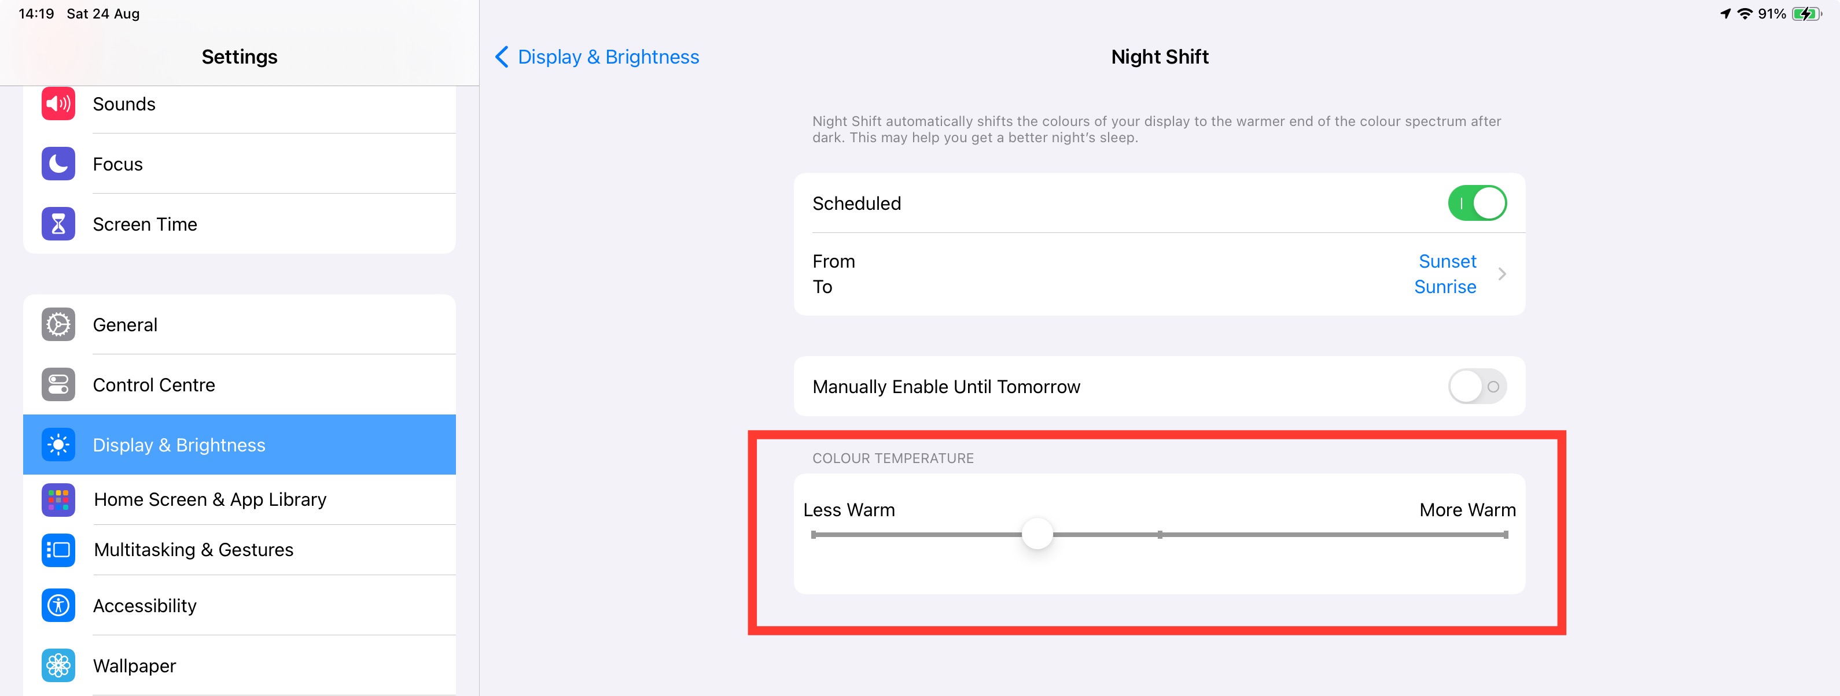
Task: Tap the Accessibility figure icon
Action: [58, 605]
